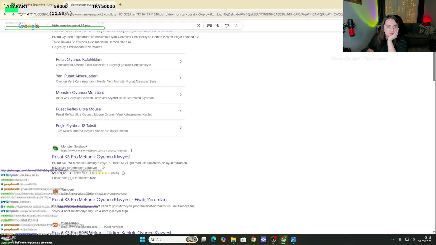Click the tray microphone icon
This screenshot has height=245, width=436.
400,240
